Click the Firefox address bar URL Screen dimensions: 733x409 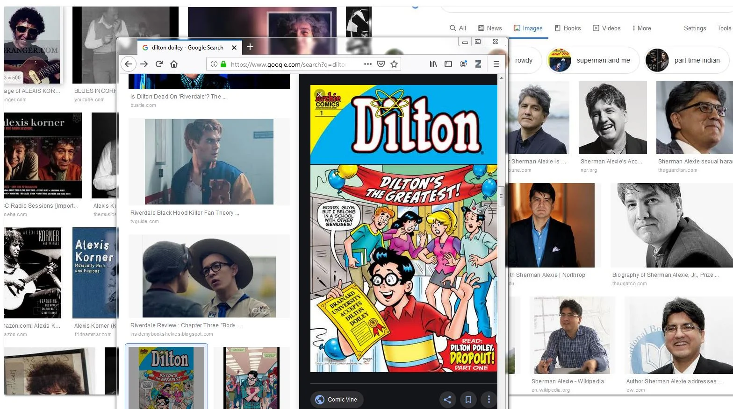[288, 64]
